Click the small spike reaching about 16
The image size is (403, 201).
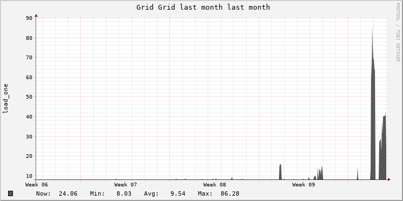click(280, 172)
